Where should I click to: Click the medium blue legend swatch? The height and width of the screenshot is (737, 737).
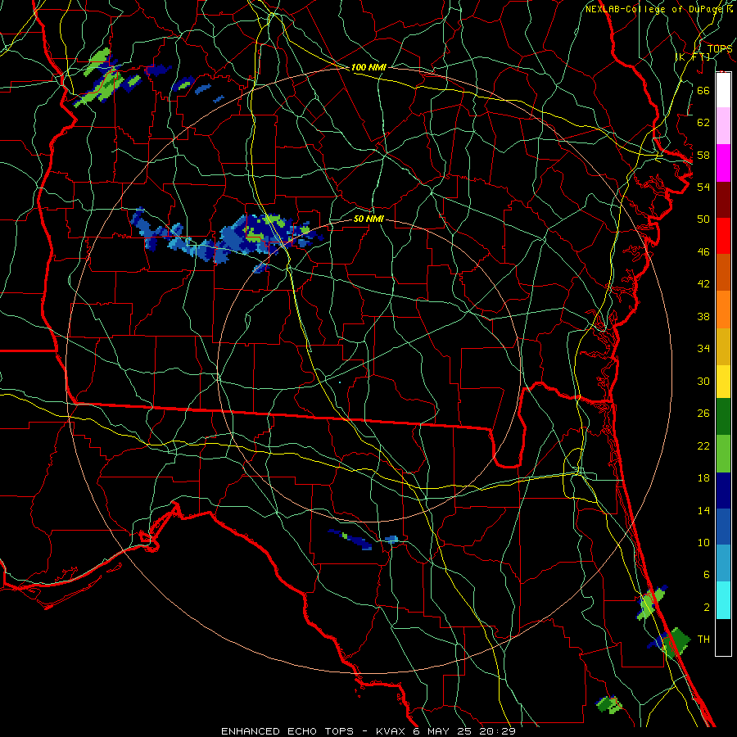coord(723,527)
